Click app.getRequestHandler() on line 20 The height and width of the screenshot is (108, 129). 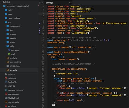click(78, 52)
